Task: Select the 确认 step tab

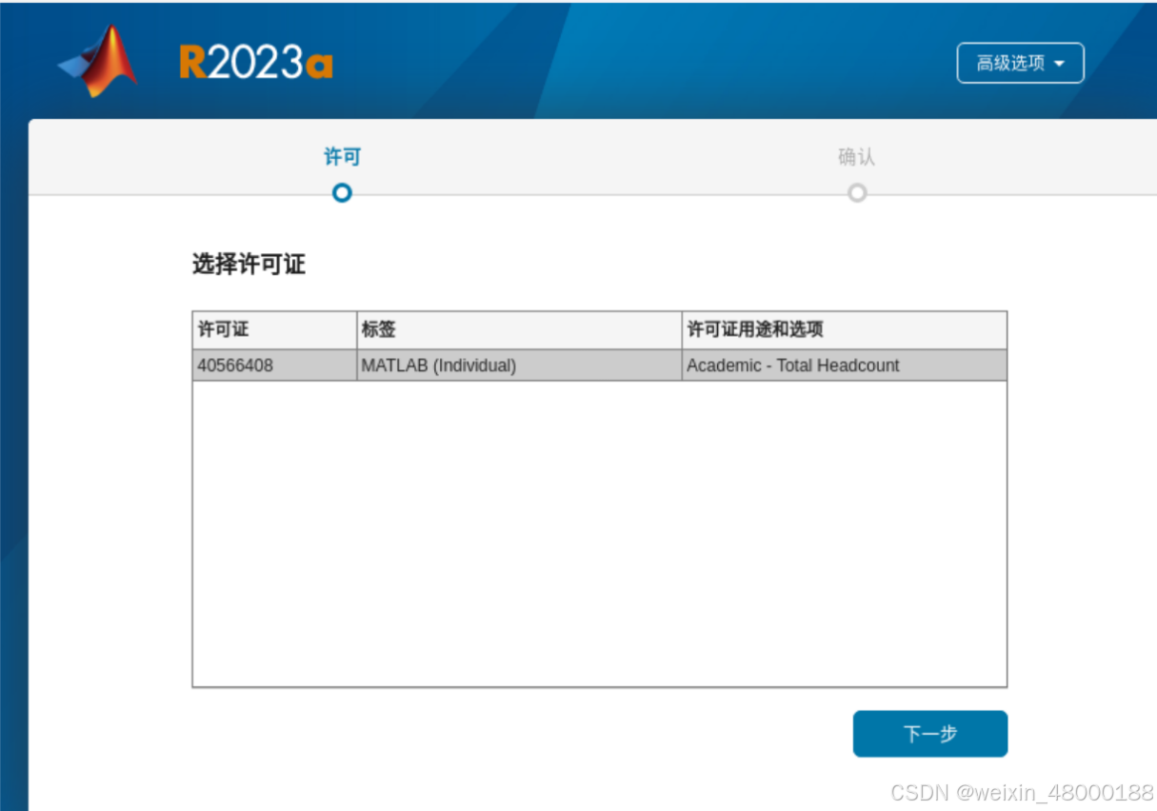Action: click(x=856, y=157)
